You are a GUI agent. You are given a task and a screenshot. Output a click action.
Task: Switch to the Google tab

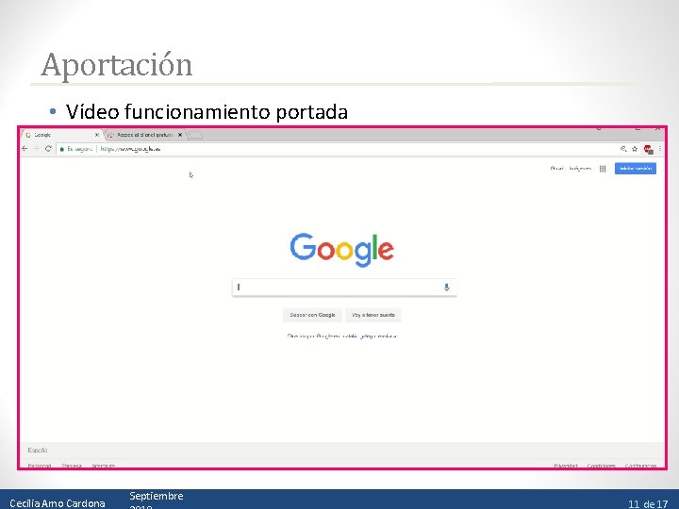click(x=60, y=135)
